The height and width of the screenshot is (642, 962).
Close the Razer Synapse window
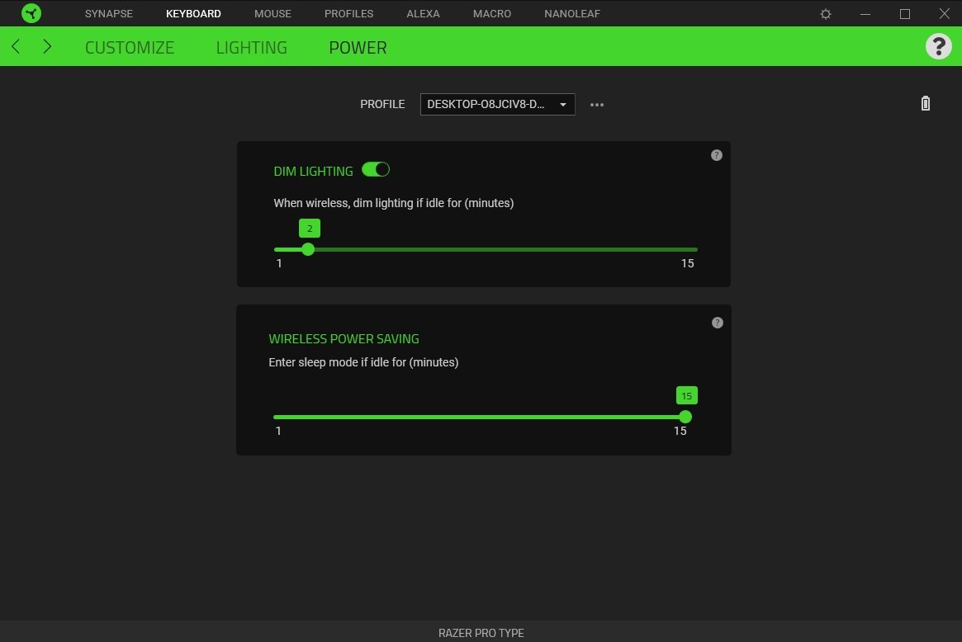[x=944, y=13]
